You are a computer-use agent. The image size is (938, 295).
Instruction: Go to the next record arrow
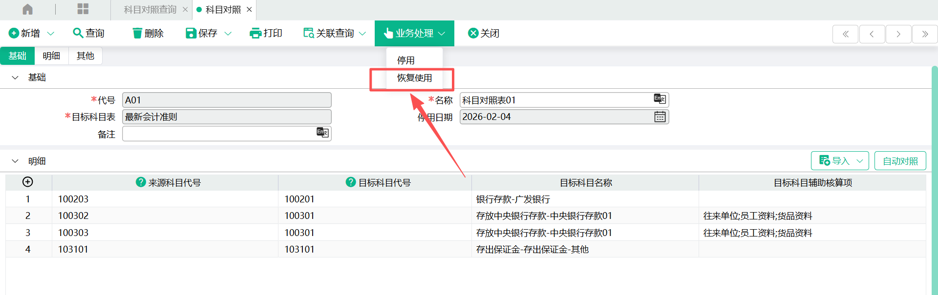pyautogui.click(x=898, y=34)
